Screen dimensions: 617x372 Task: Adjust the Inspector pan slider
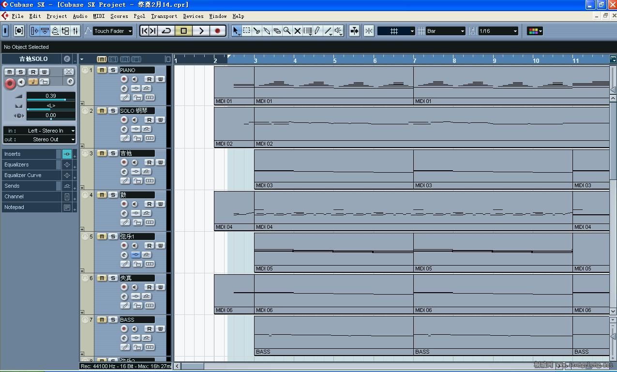tap(51, 109)
